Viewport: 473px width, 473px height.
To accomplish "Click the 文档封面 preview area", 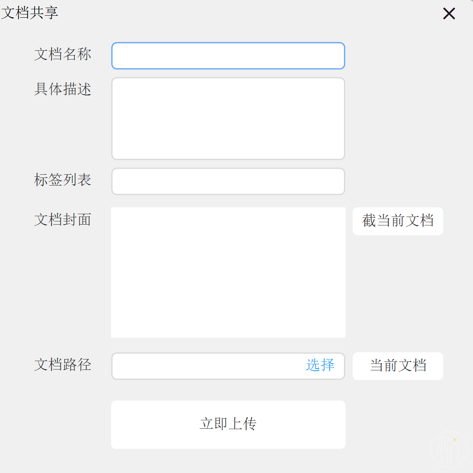I will click(228, 273).
